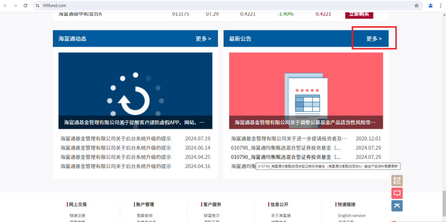This screenshot has height=222, width=446.
Task: Open site information icon in address bar
Action: tap(38, 6)
